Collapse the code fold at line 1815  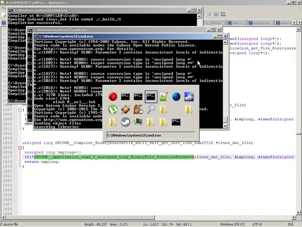[20, 148]
